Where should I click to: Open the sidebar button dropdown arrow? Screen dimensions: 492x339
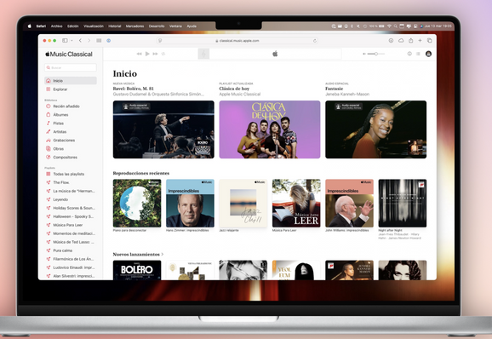[x=72, y=41]
